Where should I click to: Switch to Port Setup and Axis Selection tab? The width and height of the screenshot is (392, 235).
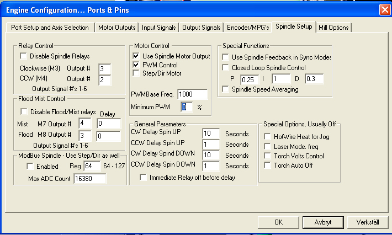click(50, 27)
